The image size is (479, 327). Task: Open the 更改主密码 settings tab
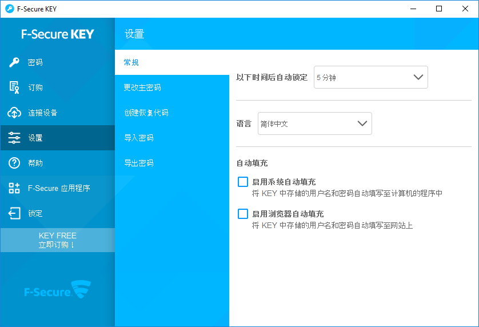tap(172, 87)
